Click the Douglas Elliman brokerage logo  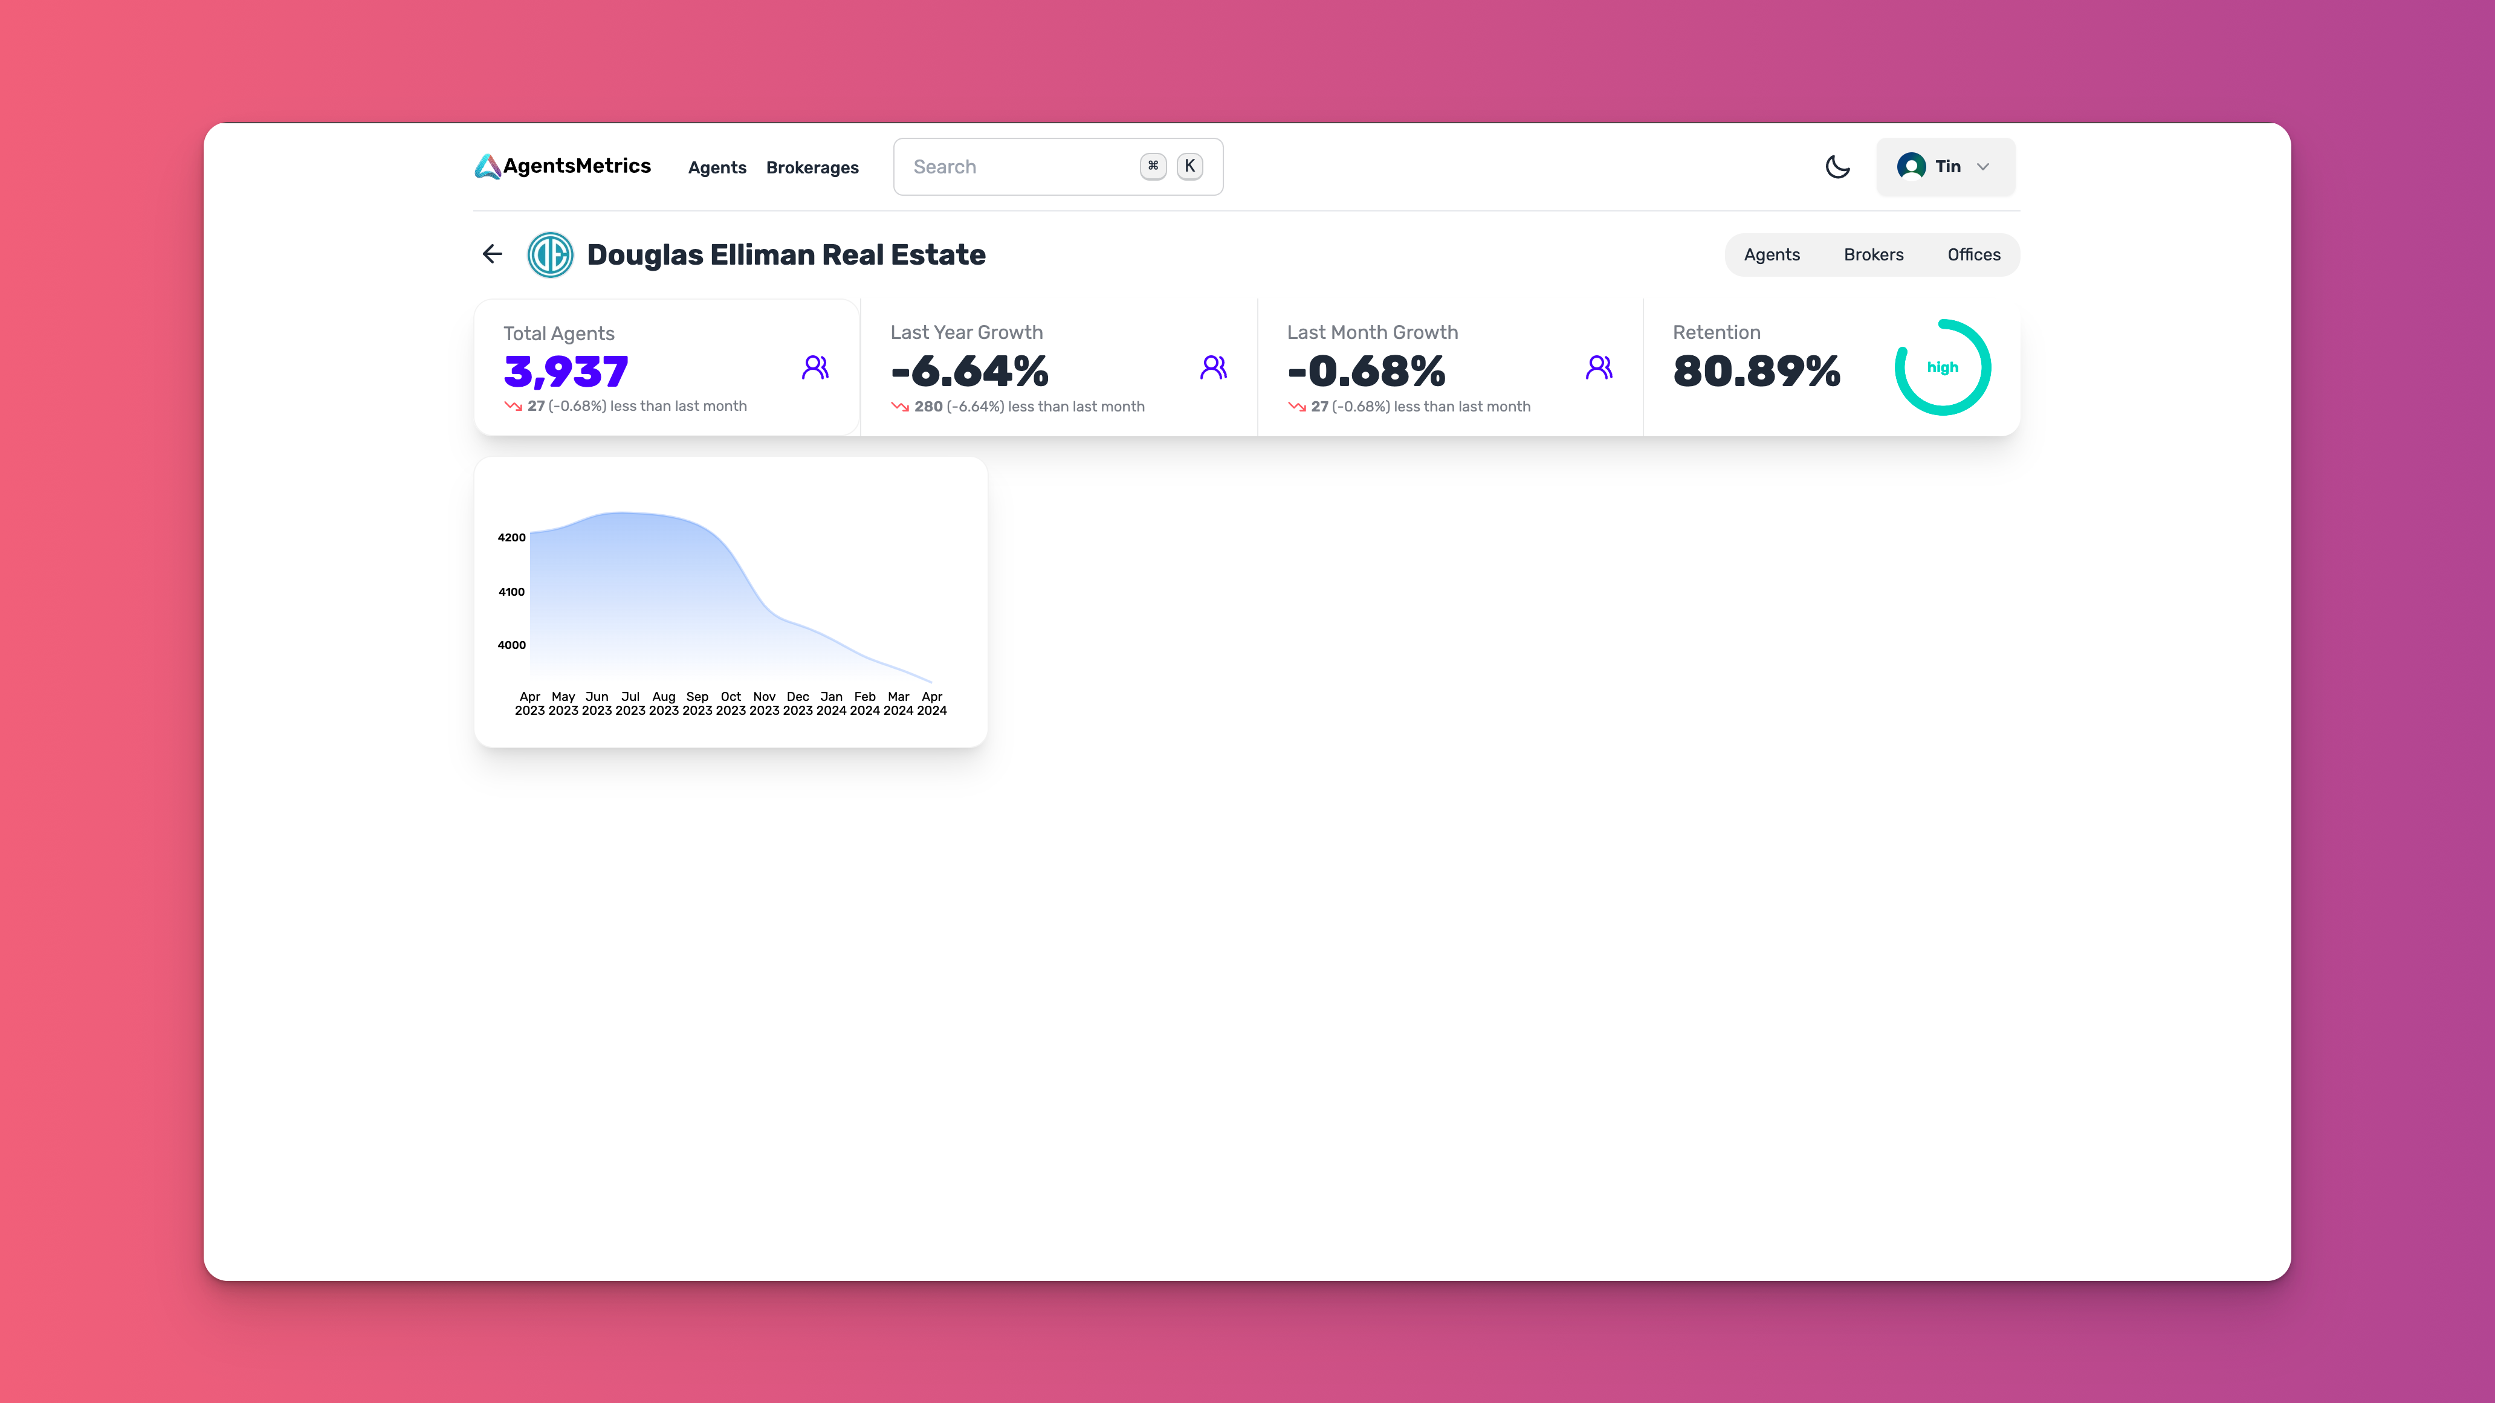click(550, 254)
